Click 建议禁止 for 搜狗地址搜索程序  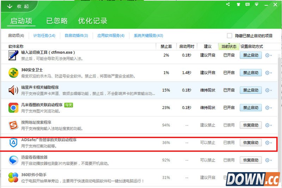coord(208,125)
